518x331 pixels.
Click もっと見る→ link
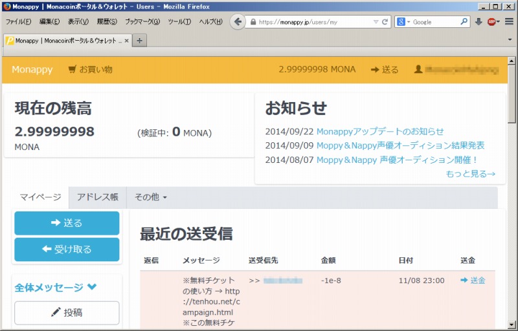(471, 174)
